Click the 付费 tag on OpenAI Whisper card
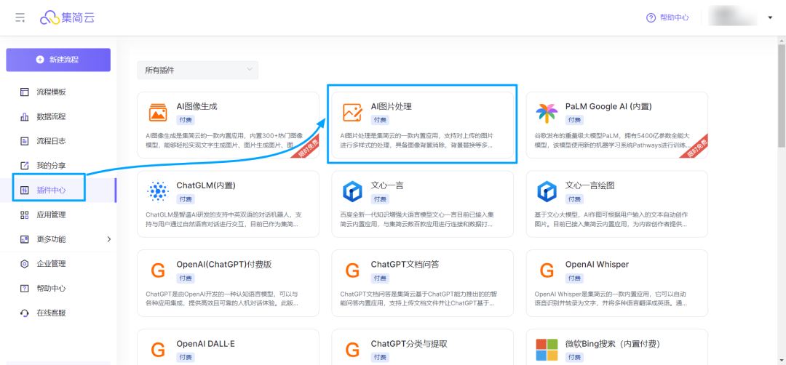The width and height of the screenshot is (786, 365). click(574, 278)
